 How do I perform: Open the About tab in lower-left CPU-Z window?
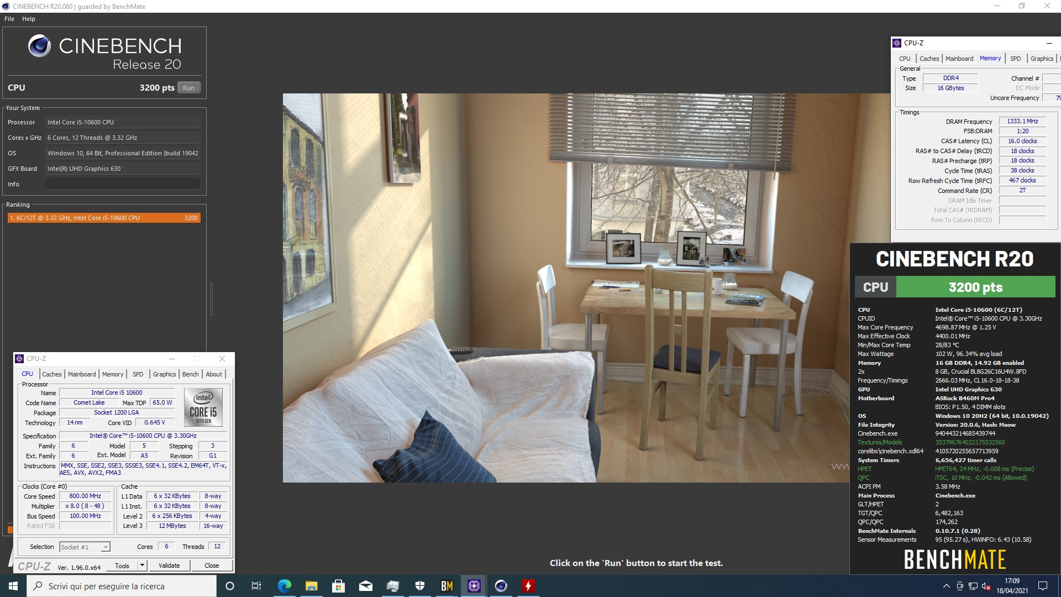[214, 374]
